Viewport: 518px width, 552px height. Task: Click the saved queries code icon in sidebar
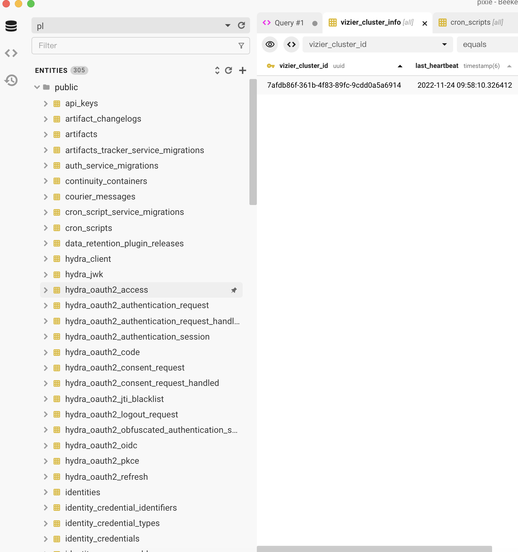point(11,53)
